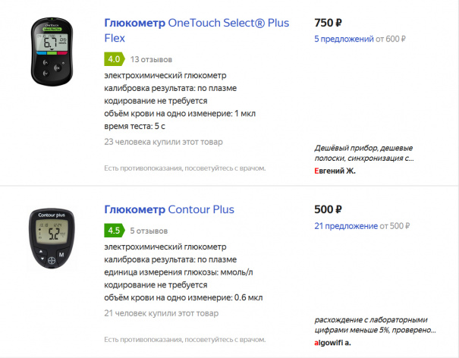The width and height of the screenshot is (459, 358).
Task: Open the Глюкометр OneTouch Select Plus Flex title
Action: point(196,30)
